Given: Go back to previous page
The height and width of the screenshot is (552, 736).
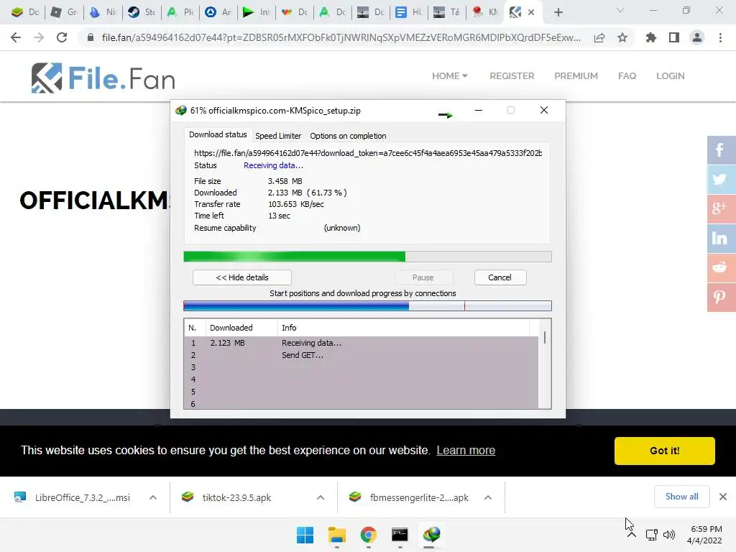Looking at the screenshot, I should point(16,37).
